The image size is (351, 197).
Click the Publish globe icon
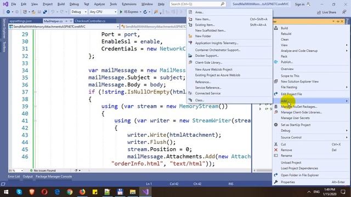click(276, 62)
